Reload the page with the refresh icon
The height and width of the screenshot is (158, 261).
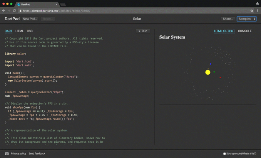tap(15, 11)
